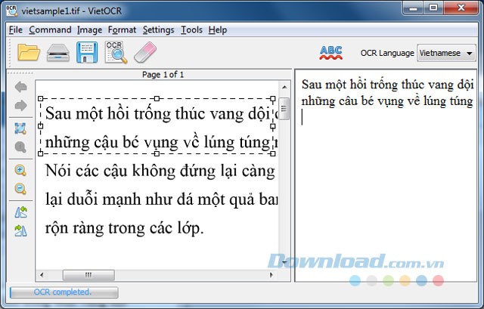Screen dimensions: 484x309
Task: Toggle spell check with the ABC icon
Action: (x=331, y=53)
